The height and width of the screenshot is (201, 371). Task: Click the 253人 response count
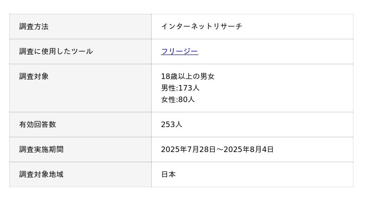coord(172,124)
